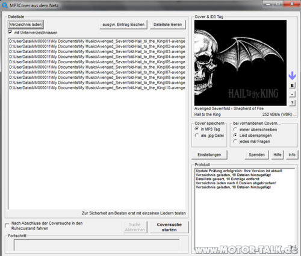
Task: Choose jedes mal Fragen option
Action: 235,142
